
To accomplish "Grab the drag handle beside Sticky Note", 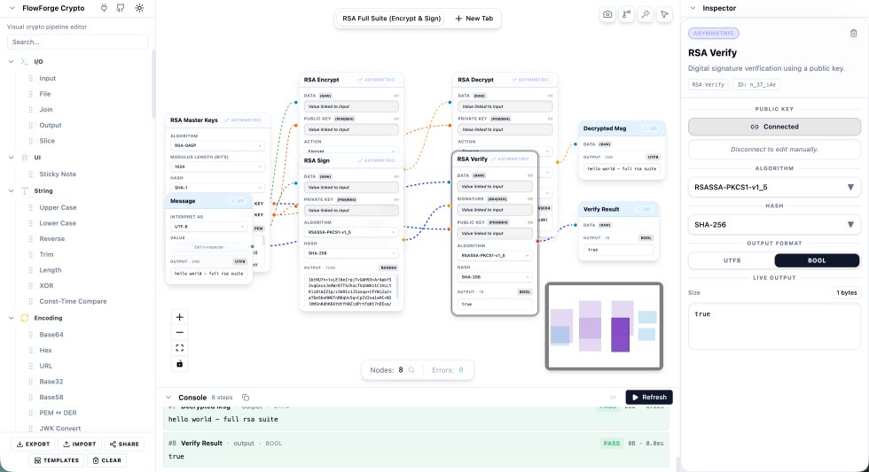I will (30, 174).
